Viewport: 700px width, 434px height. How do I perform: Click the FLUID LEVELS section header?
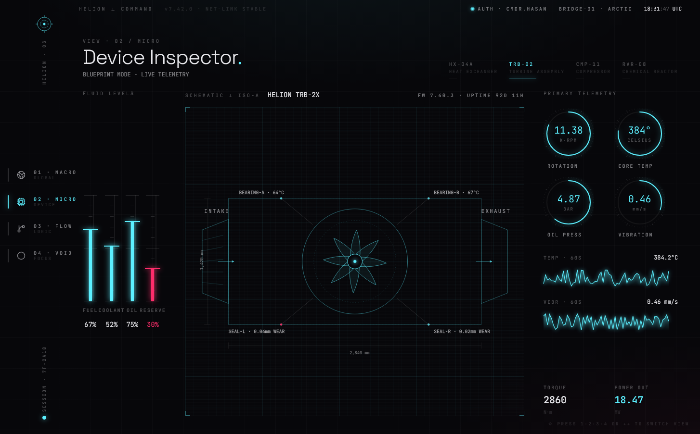[108, 94]
